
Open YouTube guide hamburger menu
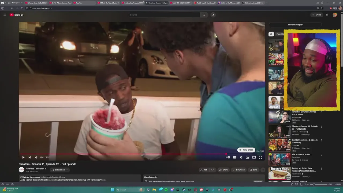(x=5, y=15)
